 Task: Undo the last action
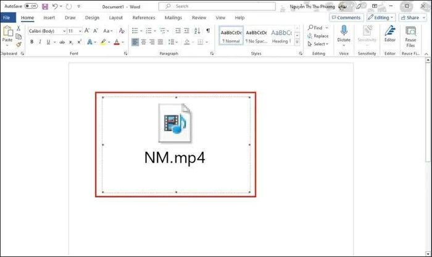[x=55, y=6]
